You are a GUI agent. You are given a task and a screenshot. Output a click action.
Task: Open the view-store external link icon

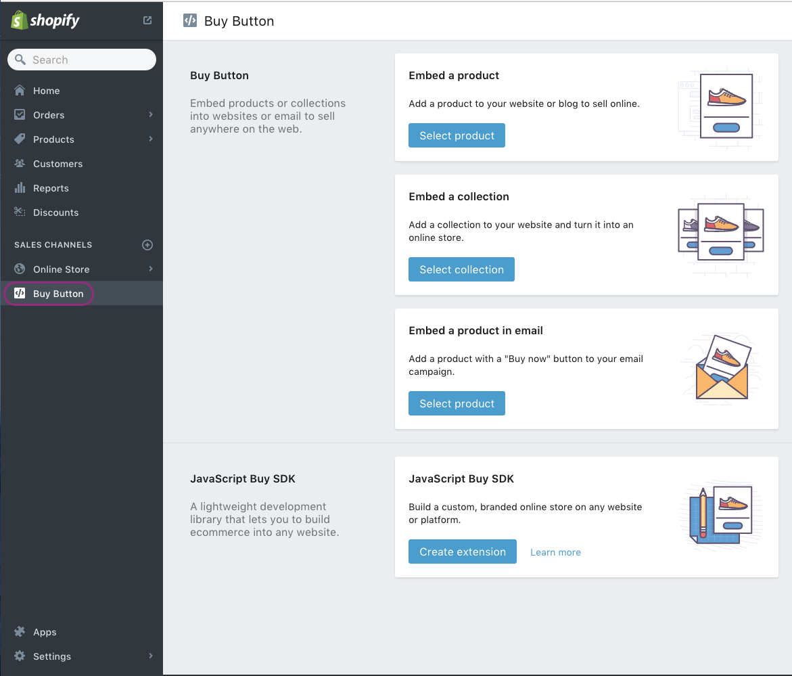[x=147, y=20]
